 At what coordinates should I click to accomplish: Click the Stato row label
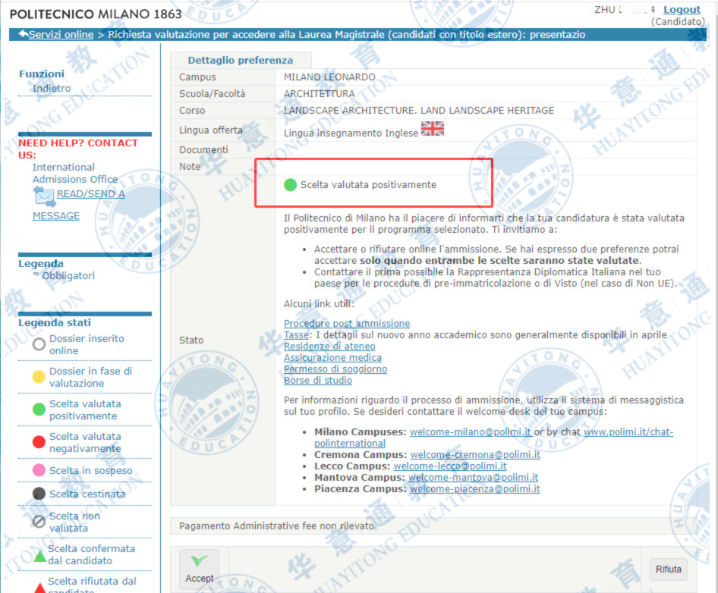click(191, 340)
